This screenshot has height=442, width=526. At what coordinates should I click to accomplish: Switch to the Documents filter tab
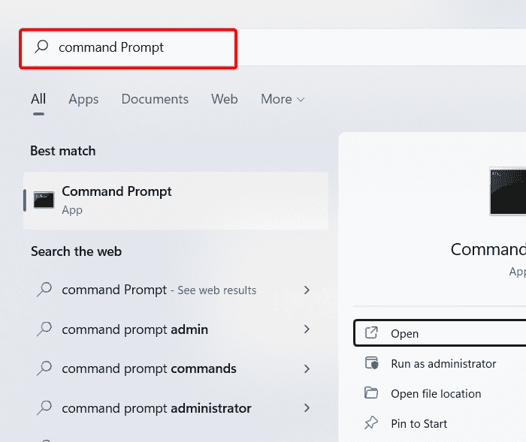[155, 99]
